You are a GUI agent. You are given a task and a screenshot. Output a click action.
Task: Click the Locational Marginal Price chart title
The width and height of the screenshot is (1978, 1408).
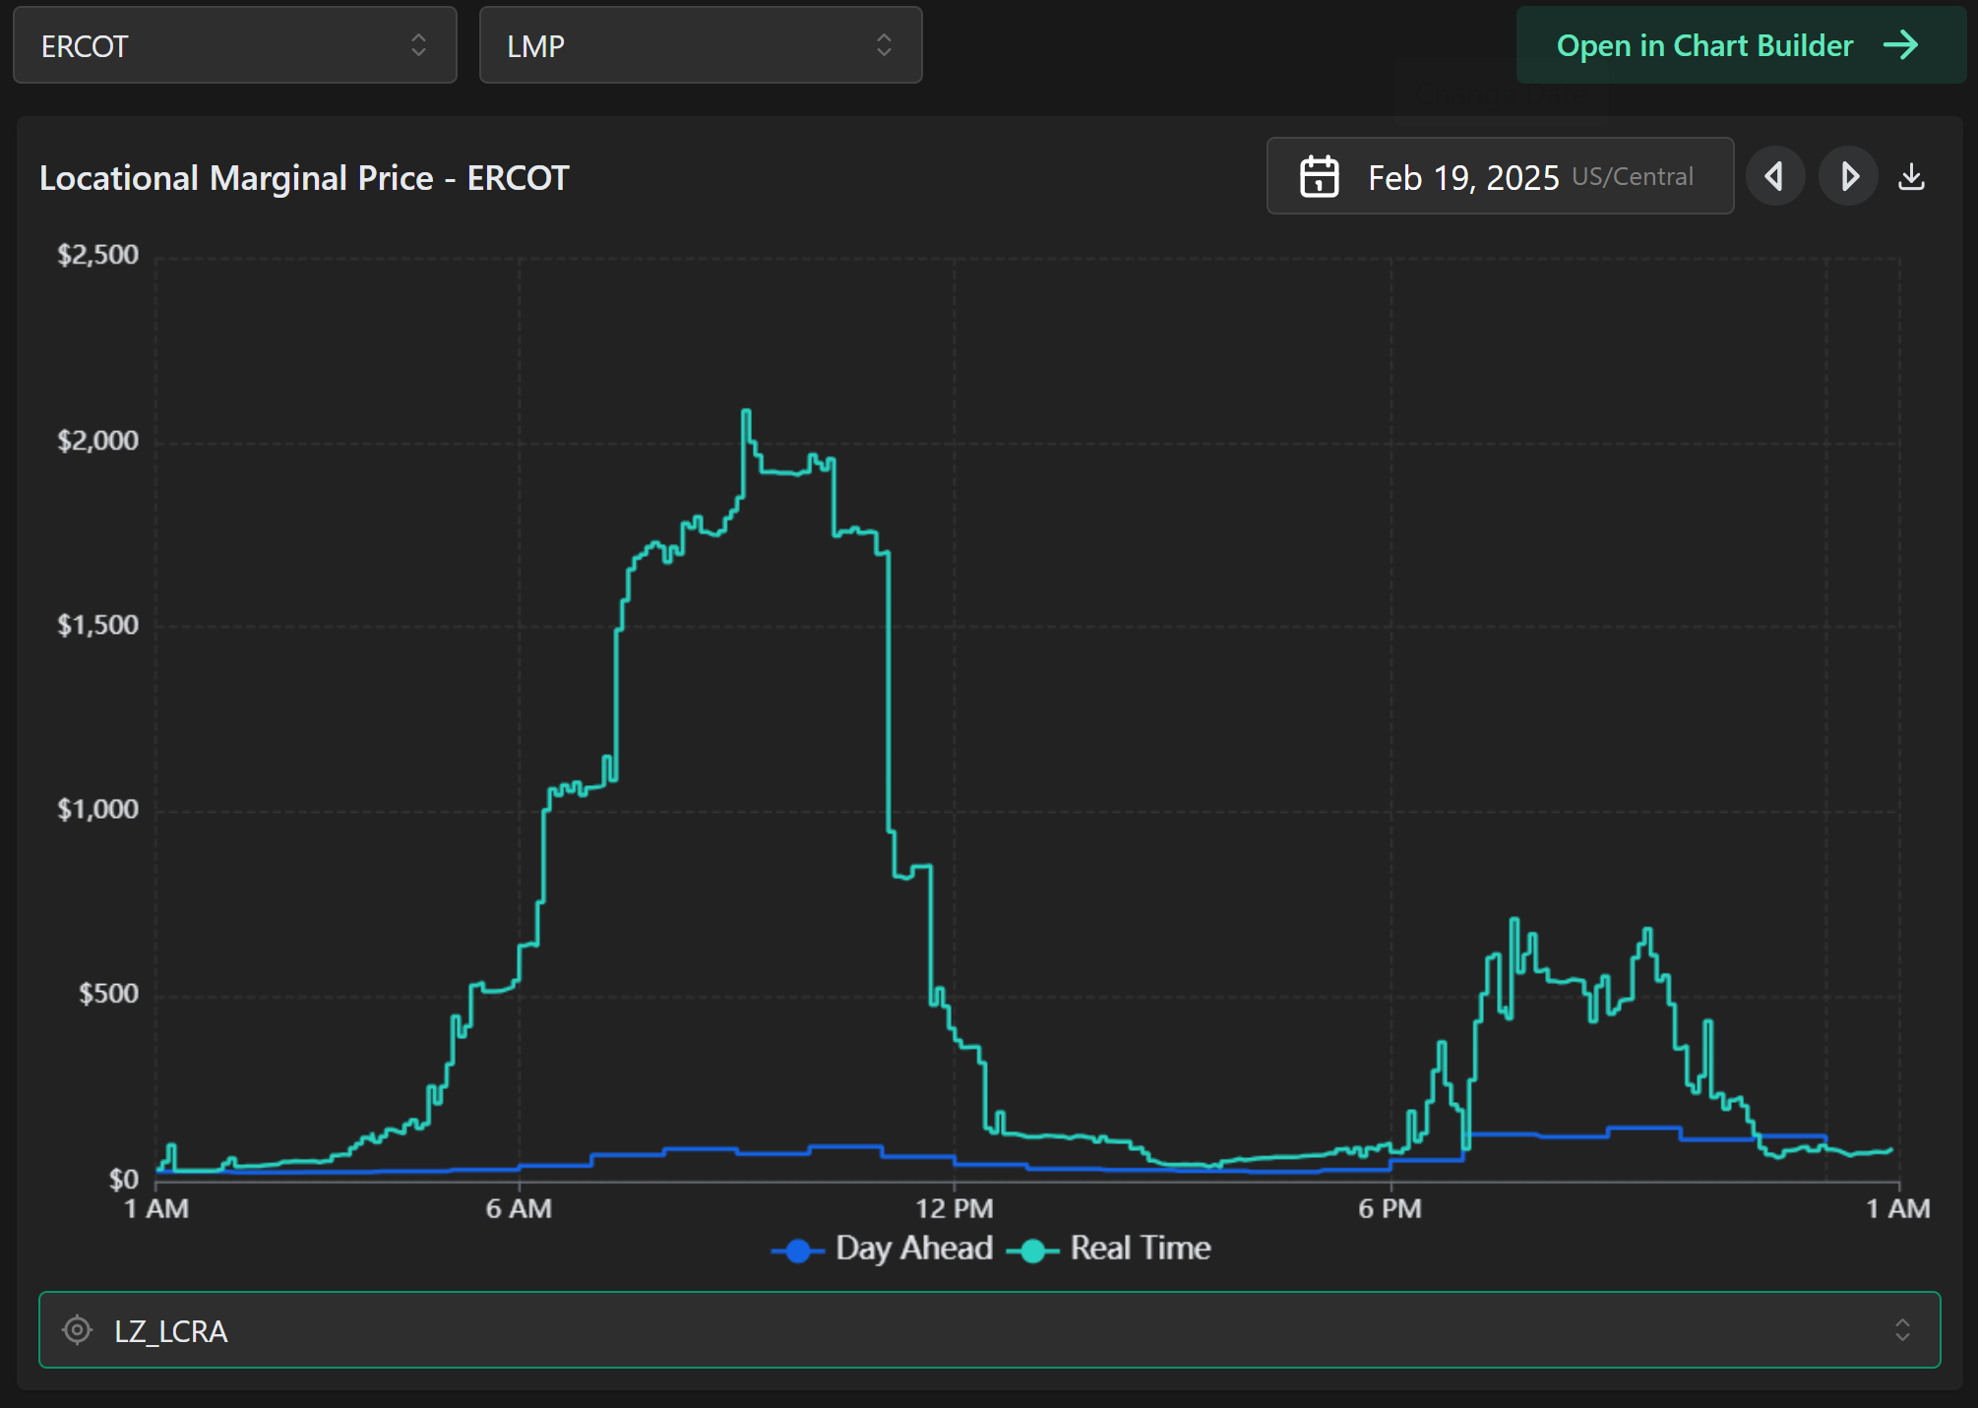click(x=304, y=178)
